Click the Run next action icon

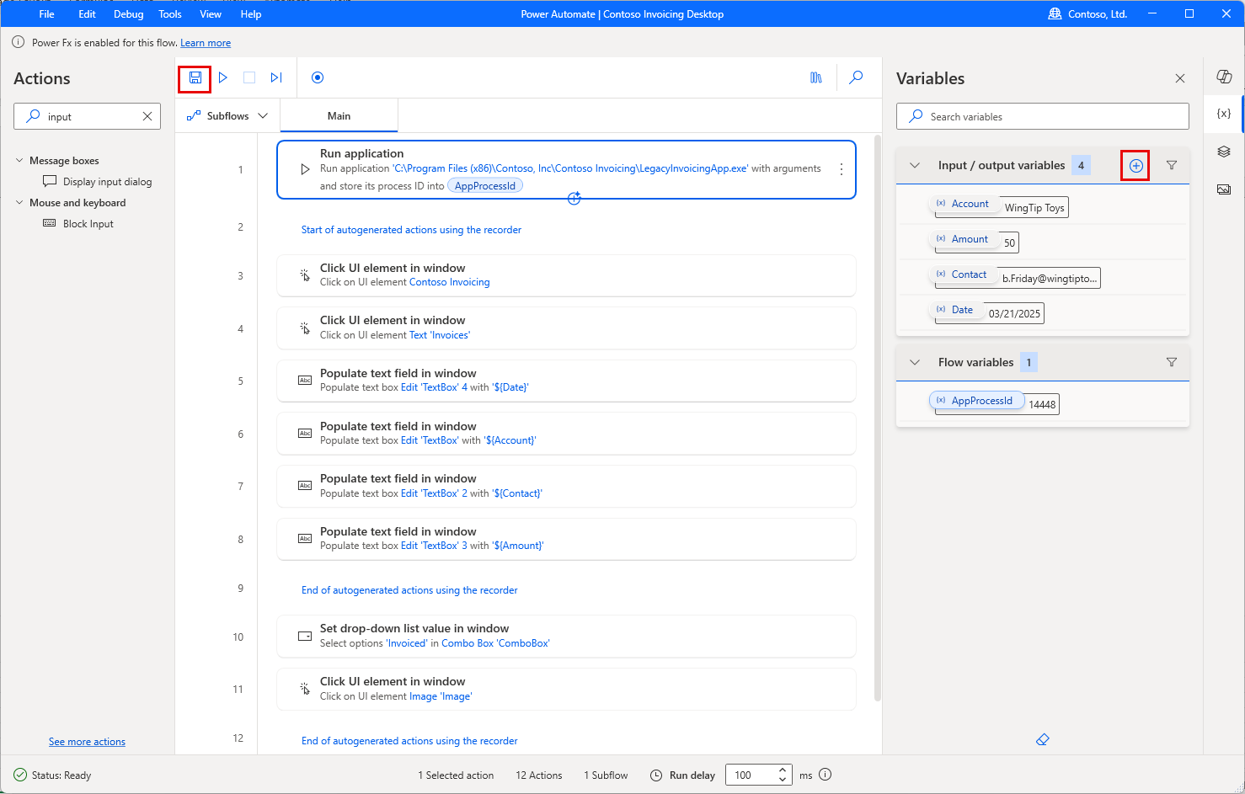276,77
